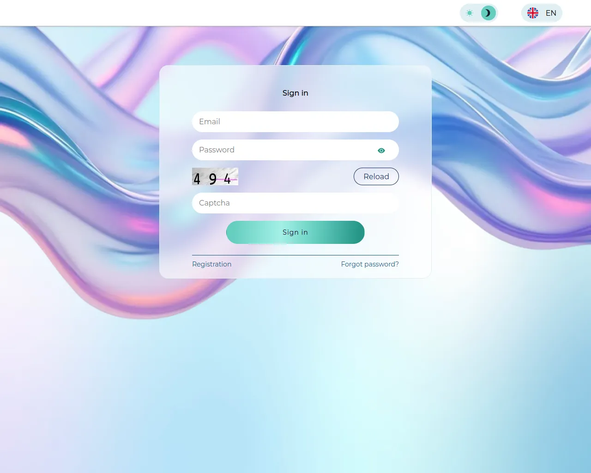Focus the Email input field
This screenshot has height=473, width=591.
click(295, 121)
